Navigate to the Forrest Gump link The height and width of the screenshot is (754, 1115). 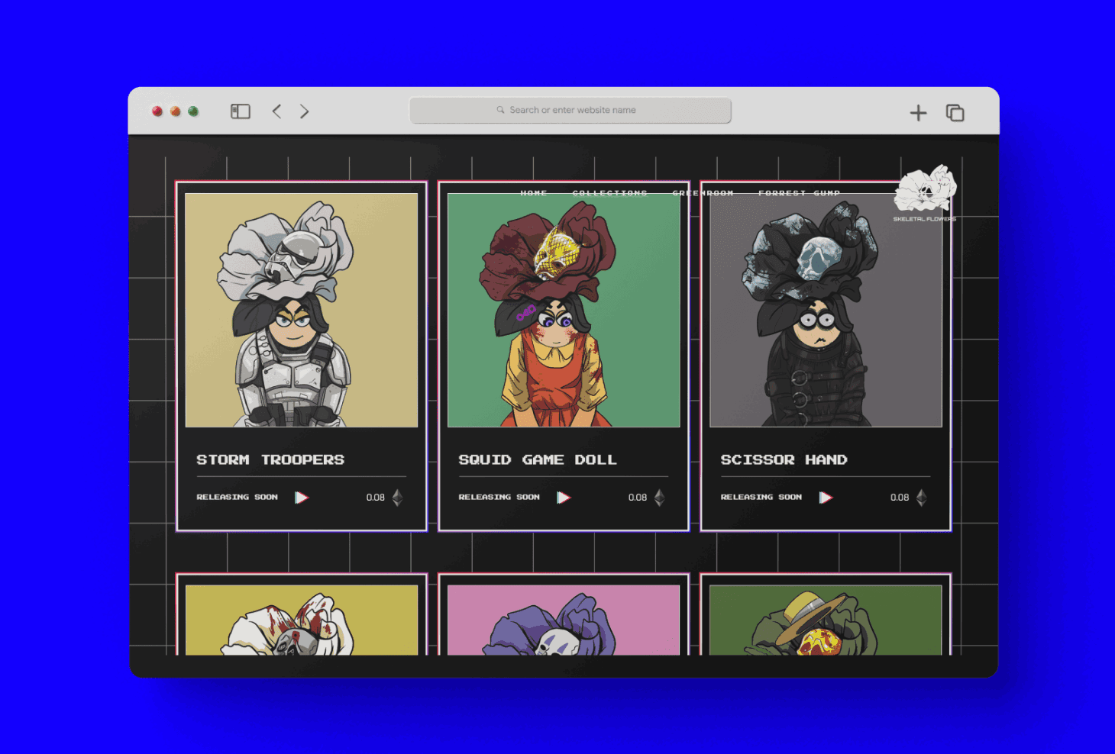click(799, 193)
